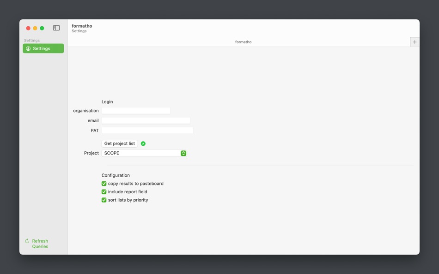Click Get project list button

coord(120,143)
